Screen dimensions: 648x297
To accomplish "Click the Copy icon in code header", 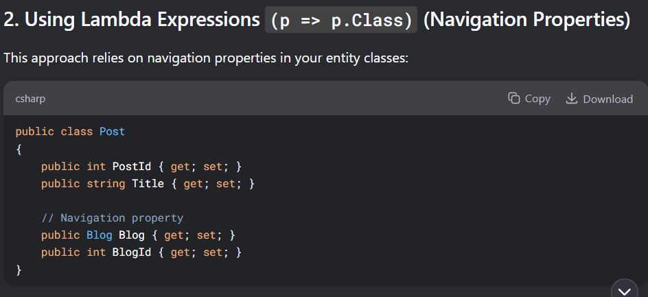I will click(513, 98).
